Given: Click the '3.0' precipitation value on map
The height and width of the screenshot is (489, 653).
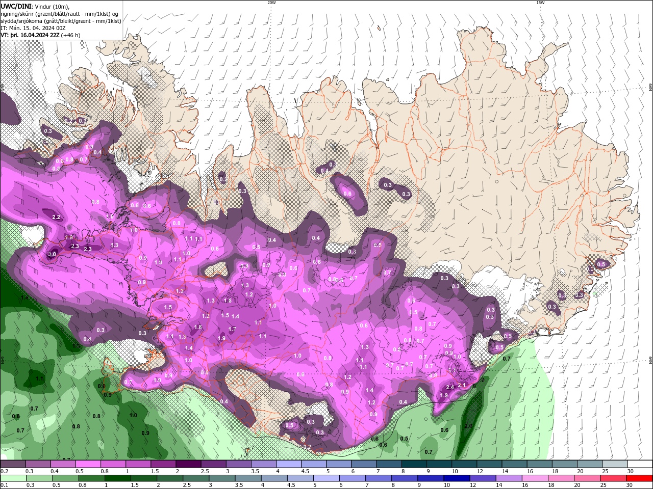Looking at the screenshot, I should tap(52, 254).
